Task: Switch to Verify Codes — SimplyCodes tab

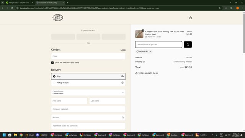Action: pyautogui.click(x=19, y=3)
